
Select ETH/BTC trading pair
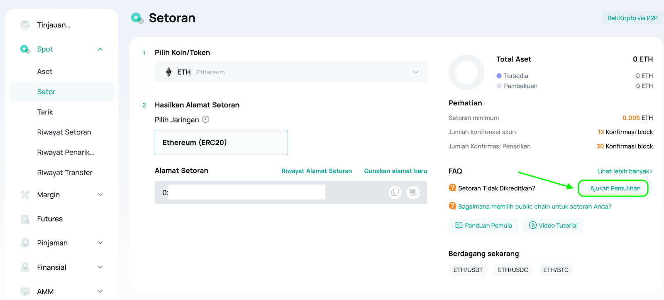pyautogui.click(x=556, y=270)
